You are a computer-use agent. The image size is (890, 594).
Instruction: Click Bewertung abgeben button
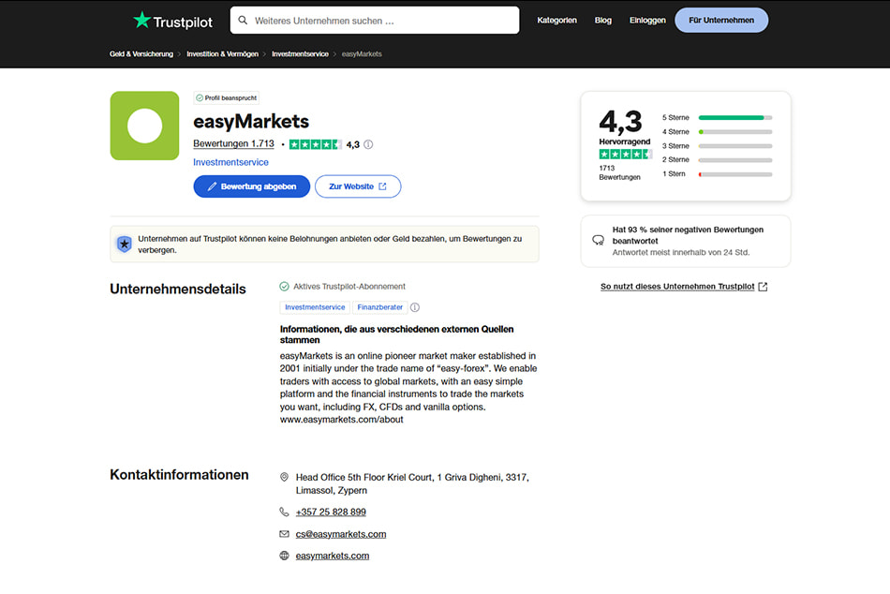click(x=252, y=186)
